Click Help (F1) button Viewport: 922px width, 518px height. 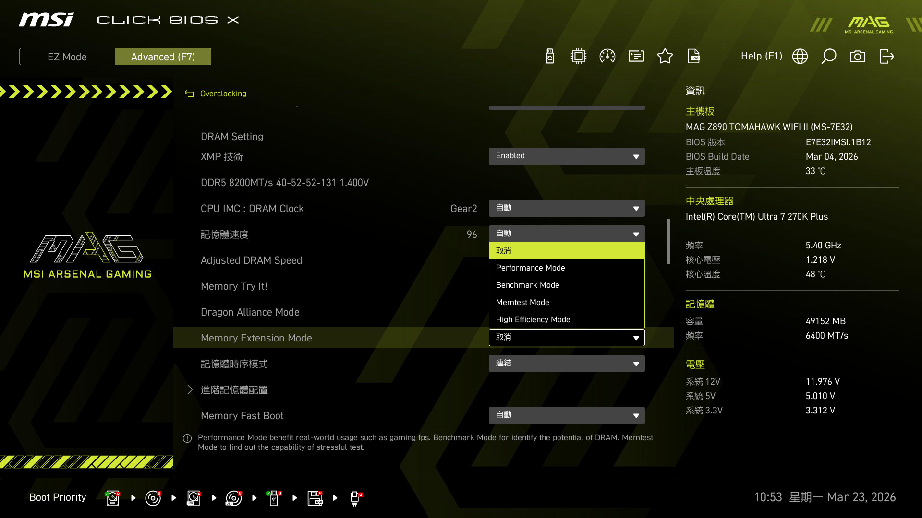pyautogui.click(x=761, y=57)
